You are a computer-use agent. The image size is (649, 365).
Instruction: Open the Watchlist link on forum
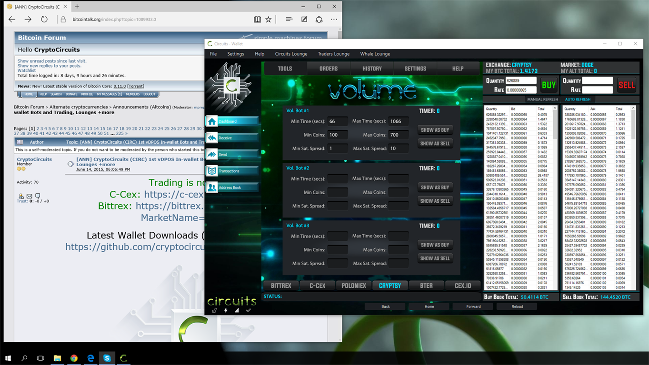[27, 70]
